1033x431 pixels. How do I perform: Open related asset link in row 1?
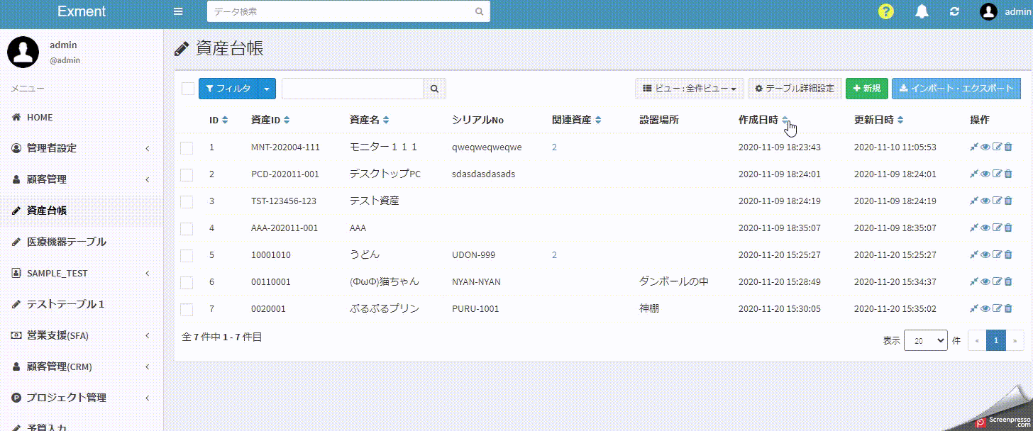click(x=554, y=147)
